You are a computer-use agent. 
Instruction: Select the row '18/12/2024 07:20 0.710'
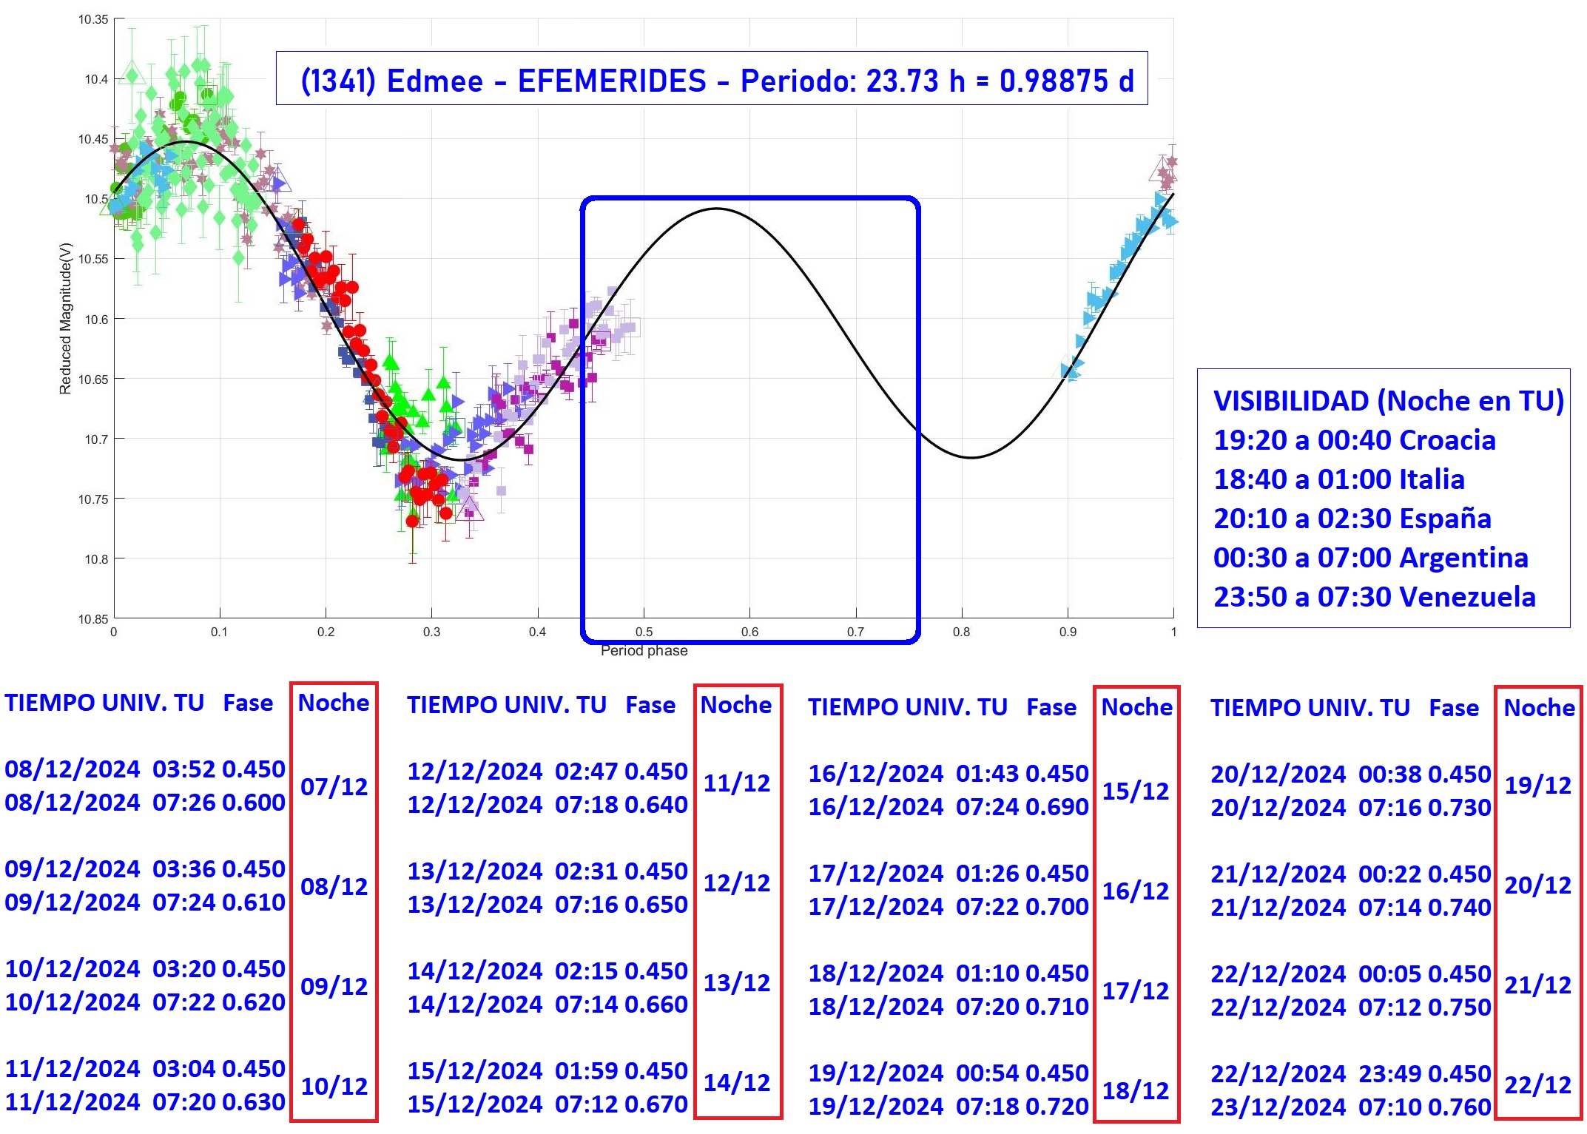pos(949,1007)
